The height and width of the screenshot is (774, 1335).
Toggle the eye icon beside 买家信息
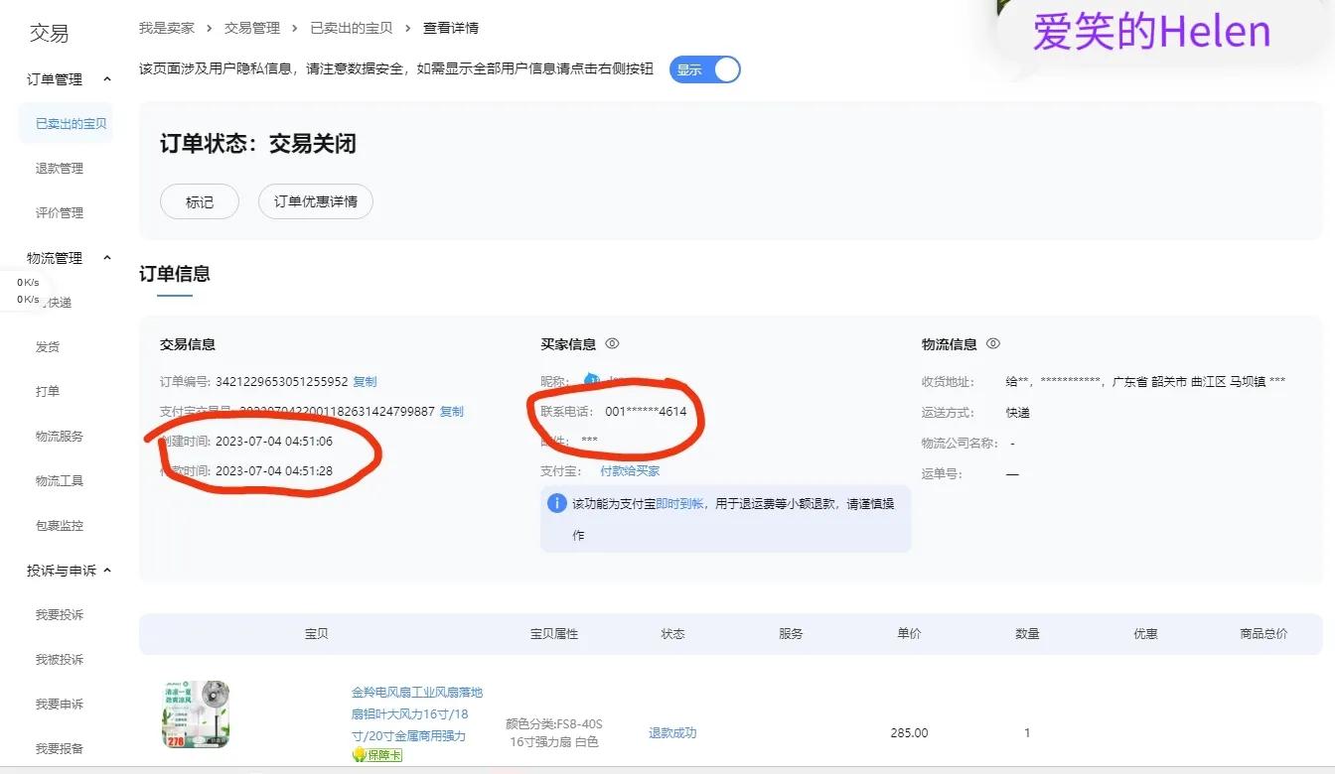pyautogui.click(x=613, y=343)
